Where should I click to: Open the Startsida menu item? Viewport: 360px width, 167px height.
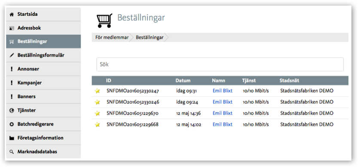43,14
